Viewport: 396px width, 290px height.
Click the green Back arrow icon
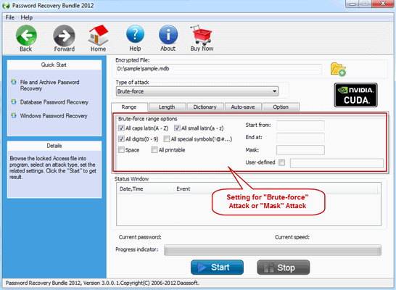26,36
